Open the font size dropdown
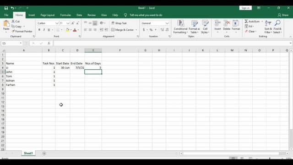The image size is (293, 165). [68, 23]
